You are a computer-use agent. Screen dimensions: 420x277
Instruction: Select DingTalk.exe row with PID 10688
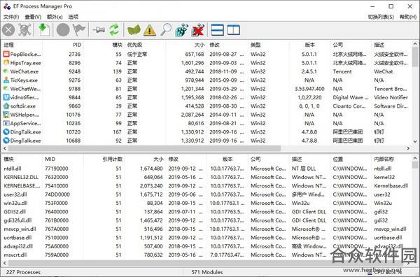206,141
